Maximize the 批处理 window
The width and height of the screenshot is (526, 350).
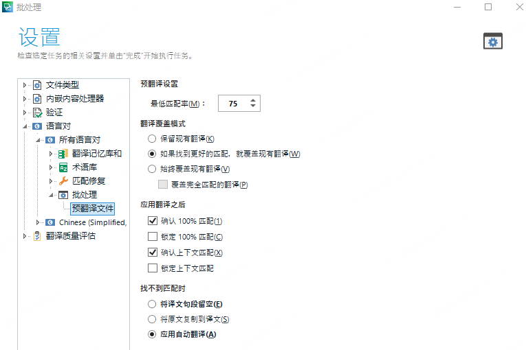pos(488,7)
